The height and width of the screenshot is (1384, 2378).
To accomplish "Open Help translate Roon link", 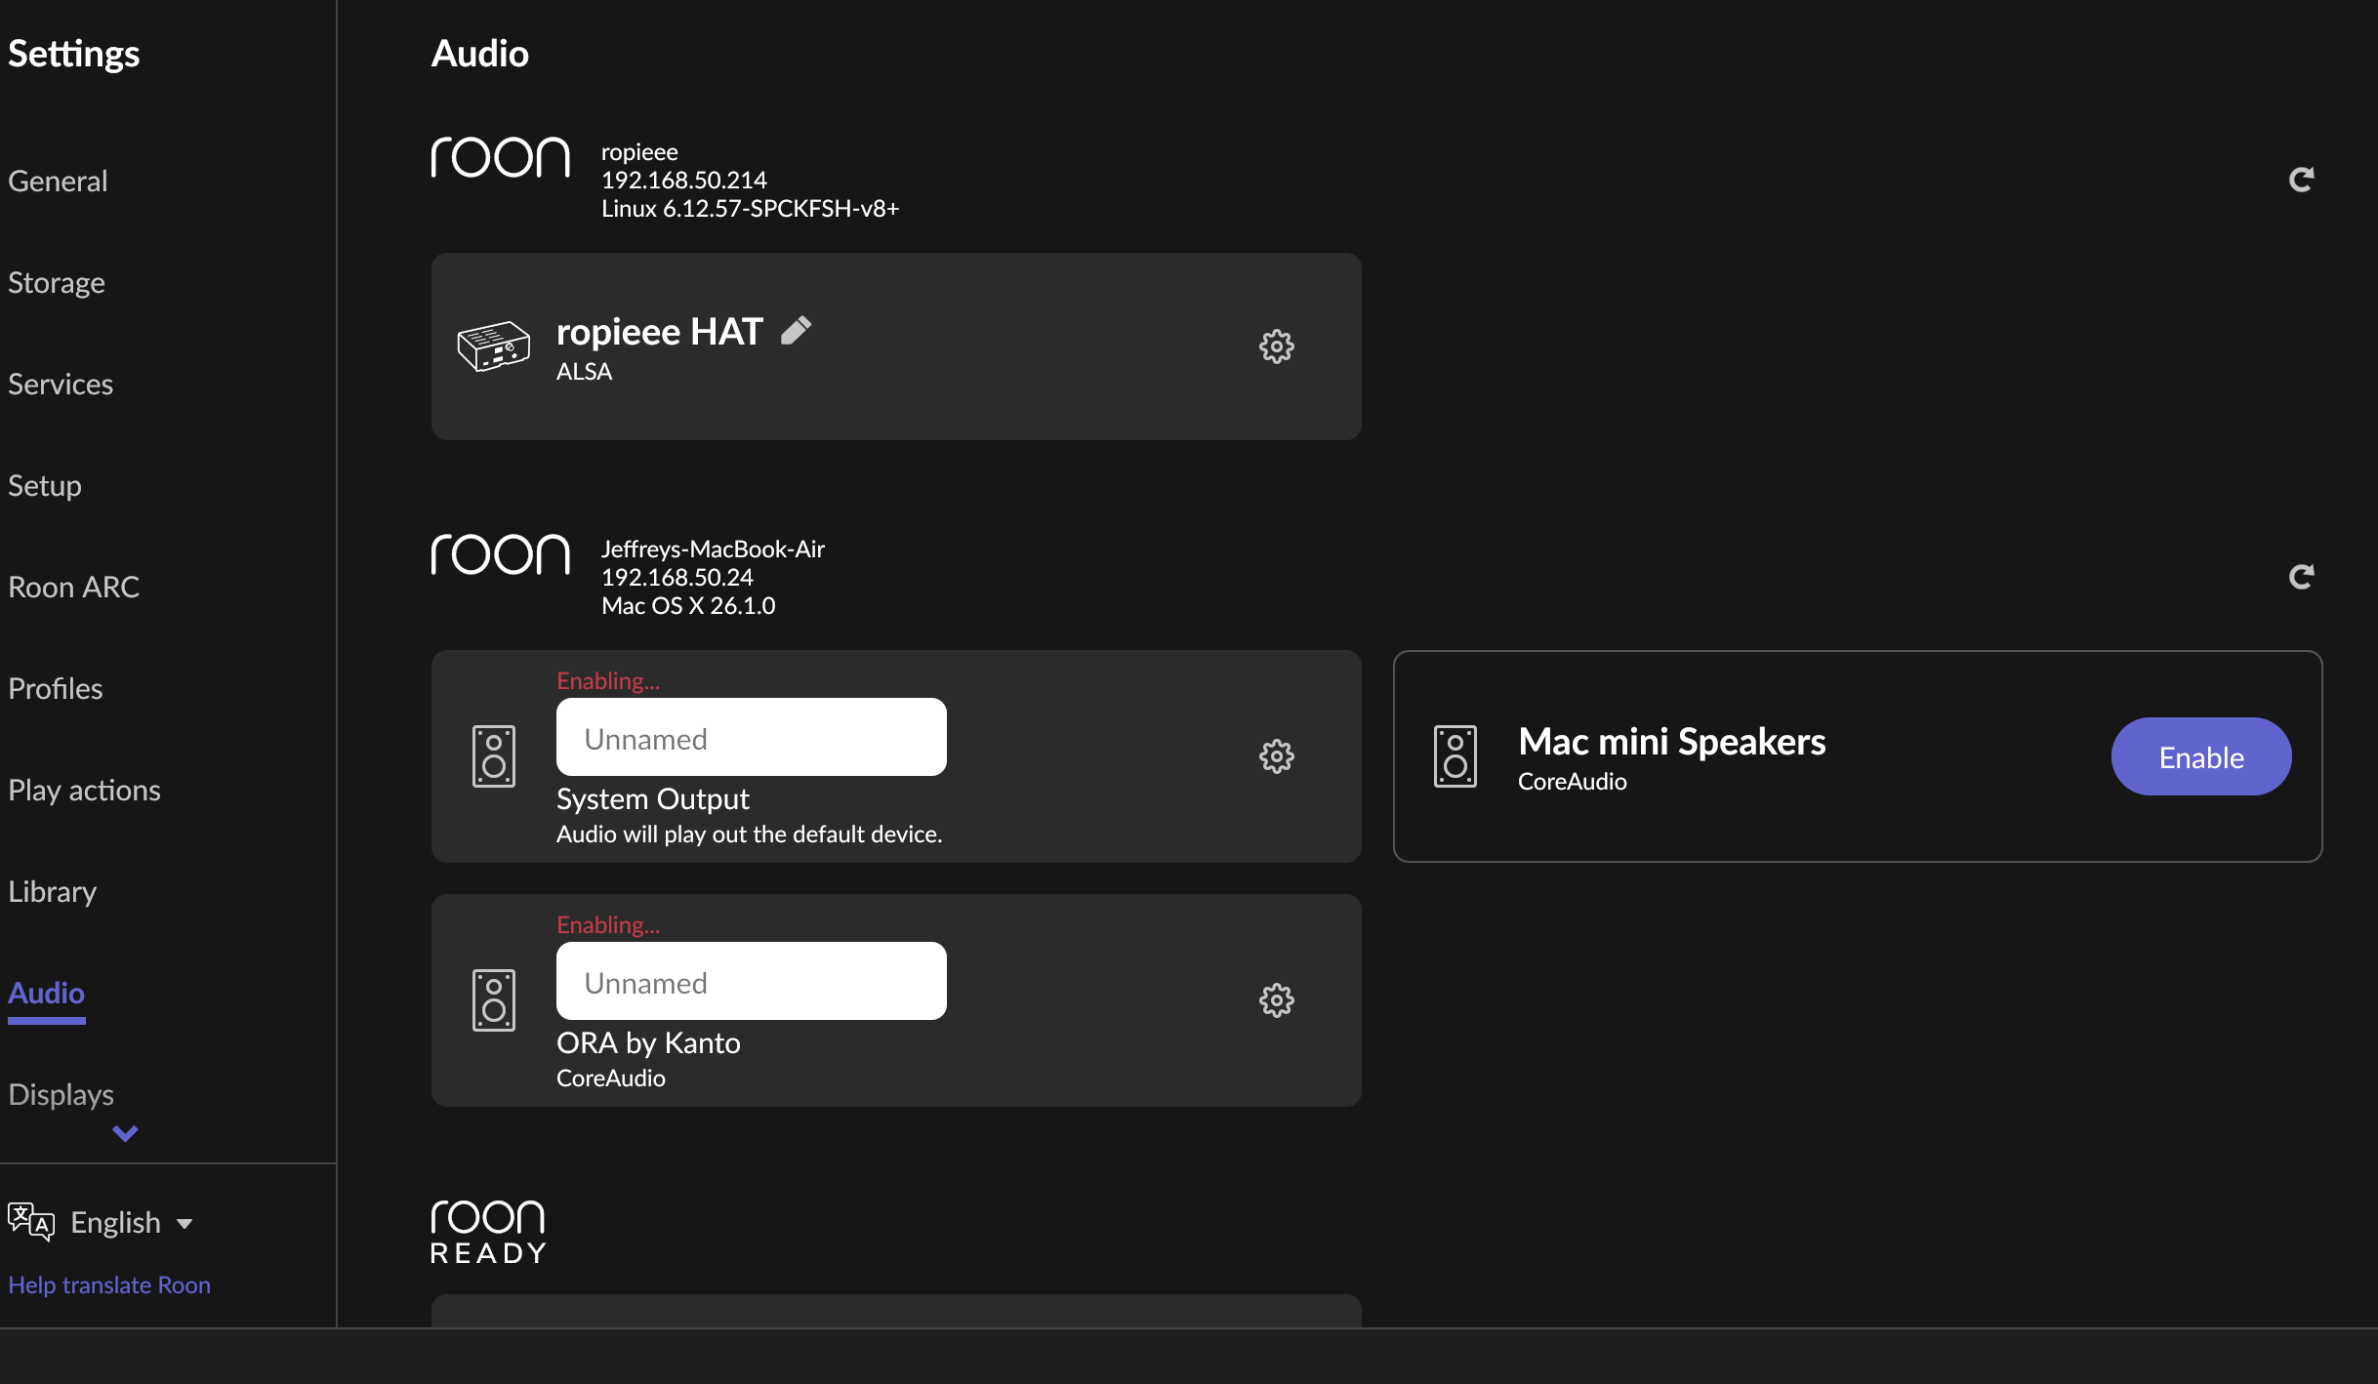I will click(109, 1285).
